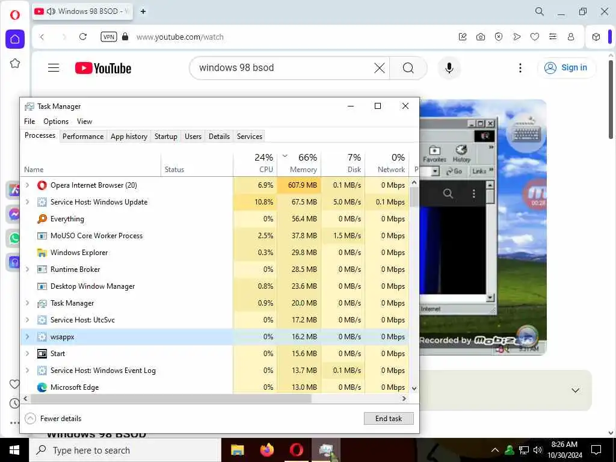Expand the YouTube description chevron

click(576, 390)
